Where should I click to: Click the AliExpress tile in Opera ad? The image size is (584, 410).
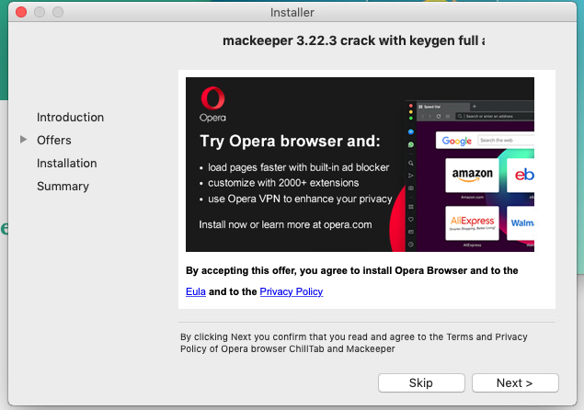click(x=472, y=222)
